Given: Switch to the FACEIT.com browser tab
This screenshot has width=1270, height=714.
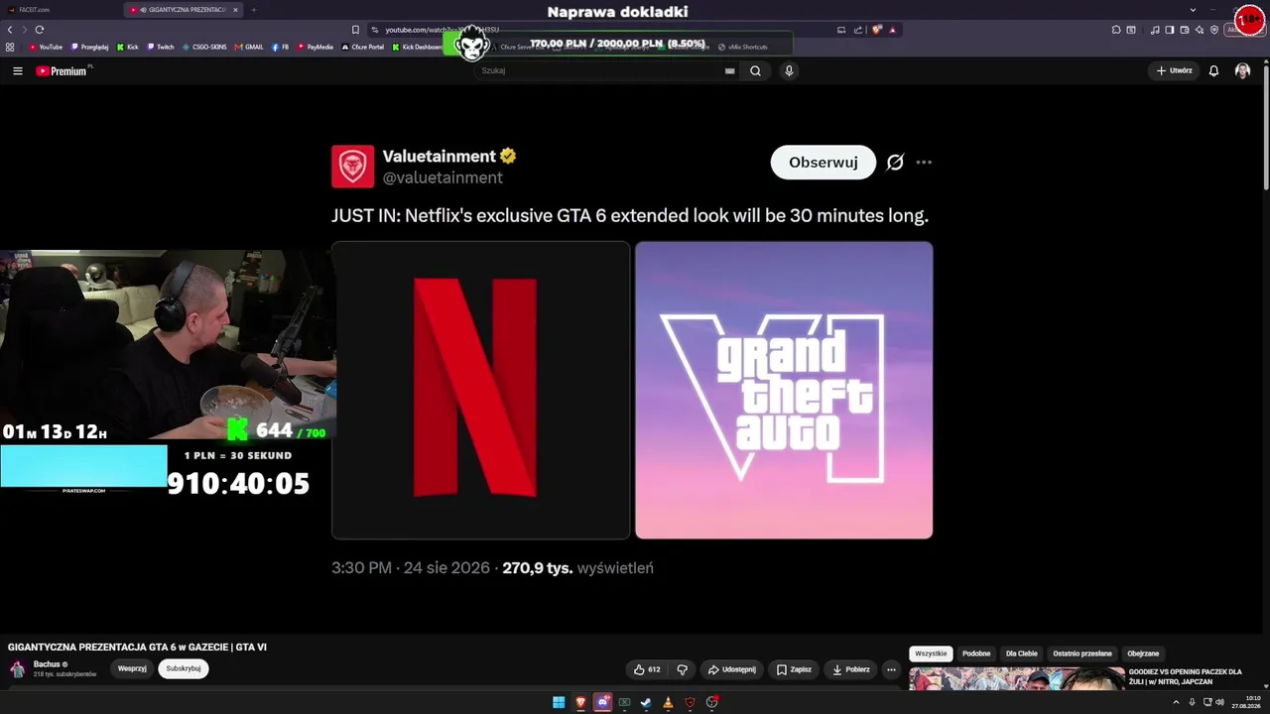Looking at the screenshot, I should tap(62, 10).
